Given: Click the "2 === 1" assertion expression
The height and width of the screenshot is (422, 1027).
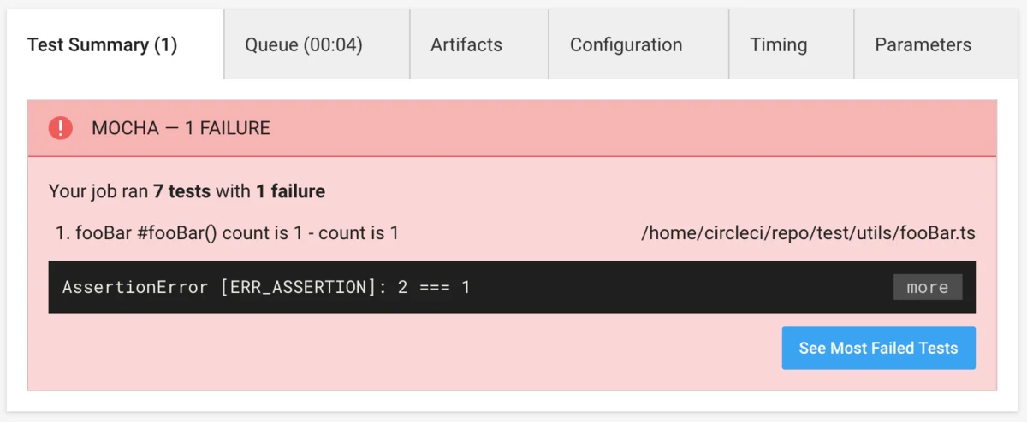Looking at the screenshot, I should [x=434, y=287].
